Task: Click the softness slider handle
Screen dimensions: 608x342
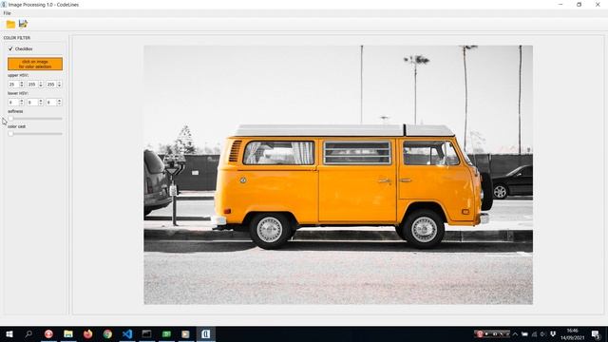Action: tap(10, 118)
